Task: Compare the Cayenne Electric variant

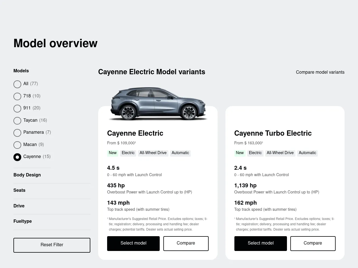Action: click(186, 243)
